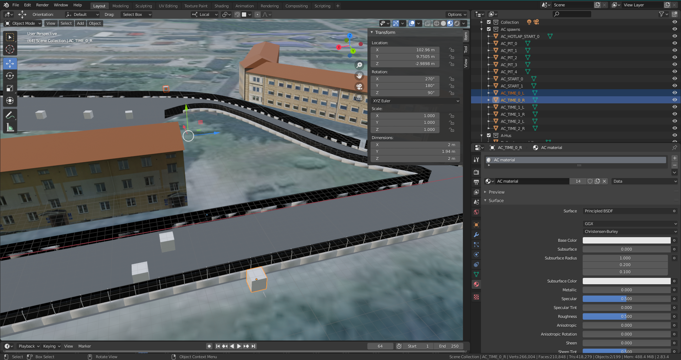This screenshot has width=681, height=360.
Task: Pick the Measure tool
Action: (10, 127)
